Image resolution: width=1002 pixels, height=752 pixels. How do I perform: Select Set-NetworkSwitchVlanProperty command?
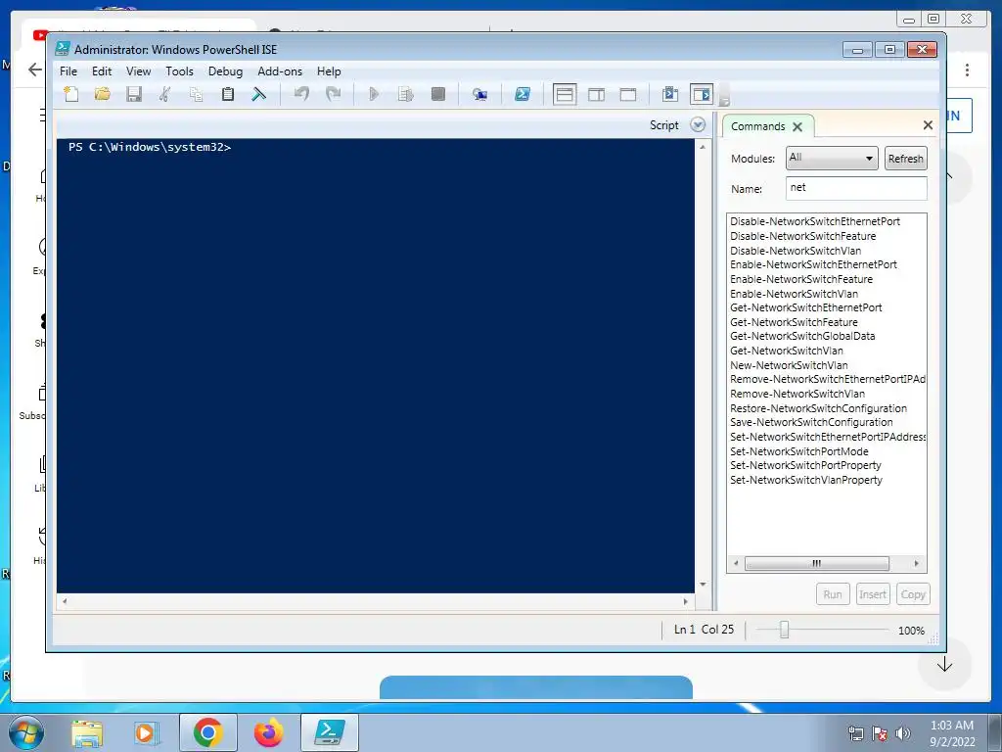pos(806,480)
